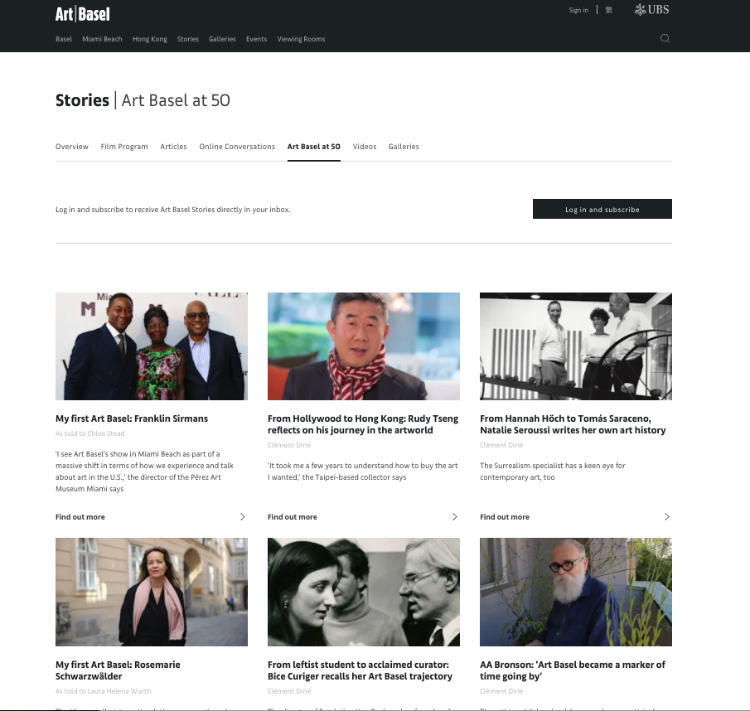Screen dimensions: 750x711
Task: Click the Sign in link
Action: (578, 10)
